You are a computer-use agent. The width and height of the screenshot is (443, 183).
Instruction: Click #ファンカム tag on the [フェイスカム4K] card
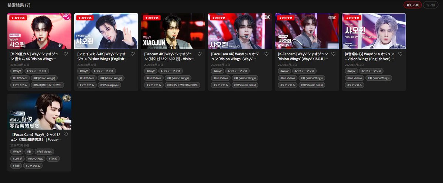[87, 85]
